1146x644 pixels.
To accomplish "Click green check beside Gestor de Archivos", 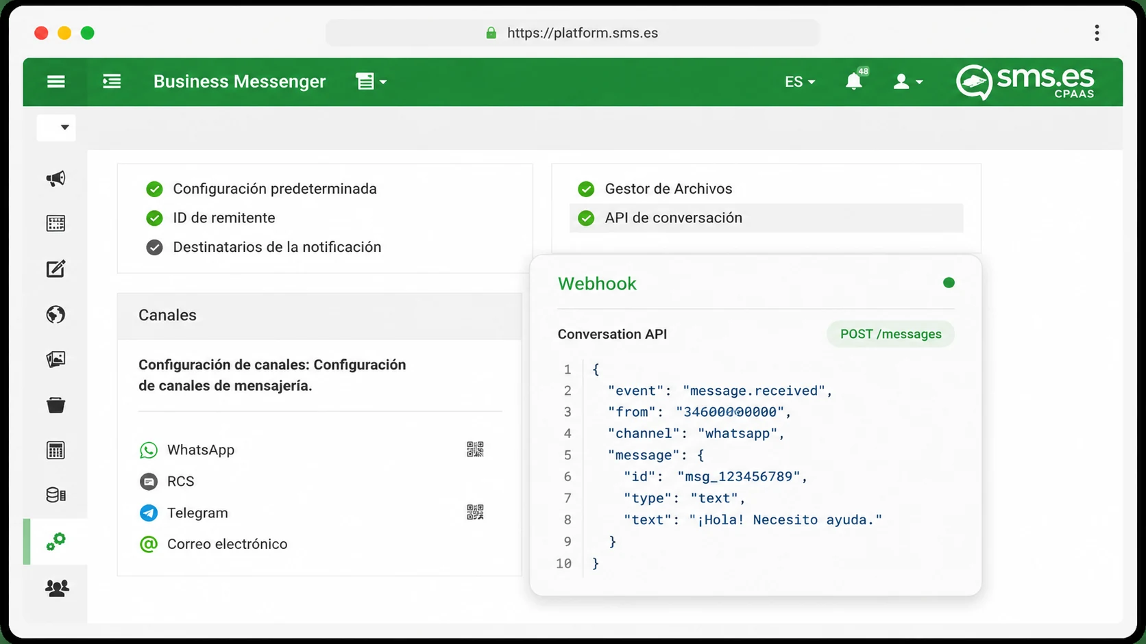I will click(586, 189).
